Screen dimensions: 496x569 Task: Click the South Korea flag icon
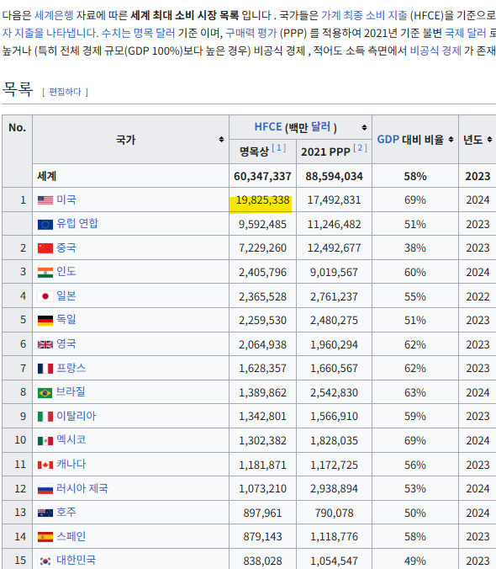coord(45,561)
